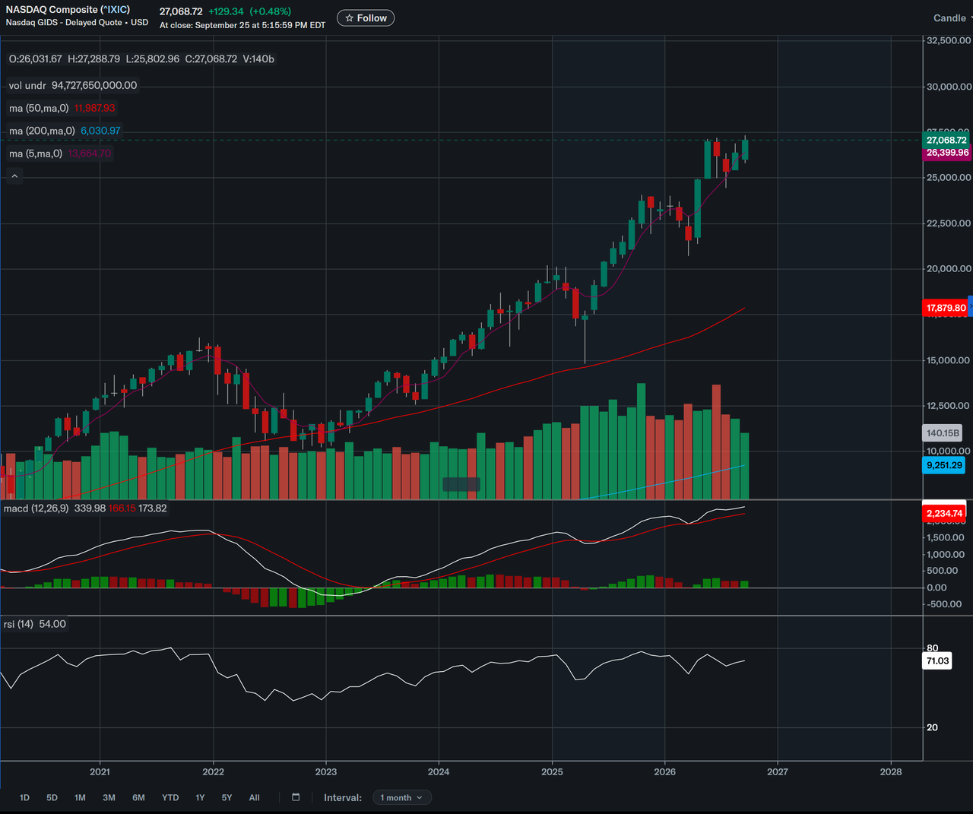Click the 26,399.96 moving average price tag
The width and height of the screenshot is (973, 814).
point(946,153)
